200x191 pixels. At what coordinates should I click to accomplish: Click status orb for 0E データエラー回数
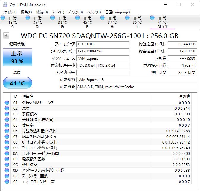pyautogui.click(x=7, y=176)
